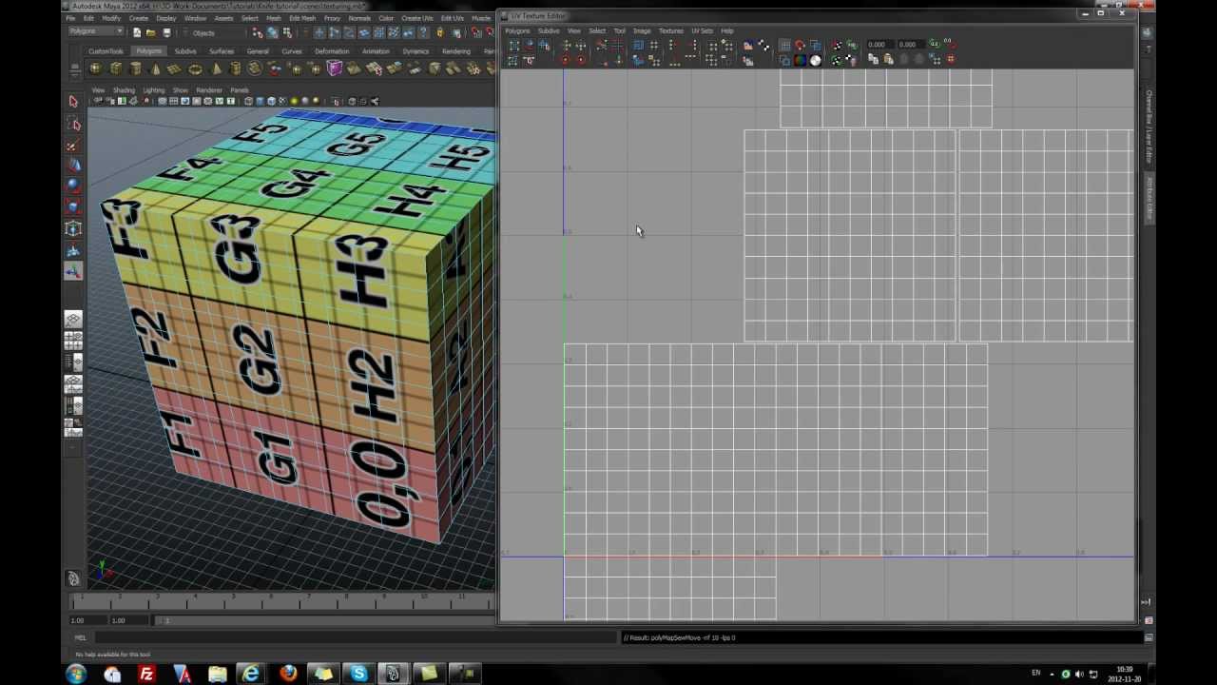Select the arrow Select tool in Maya toolbox
Image resolution: width=1217 pixels, height=685 pixels.
click(73, 102)
